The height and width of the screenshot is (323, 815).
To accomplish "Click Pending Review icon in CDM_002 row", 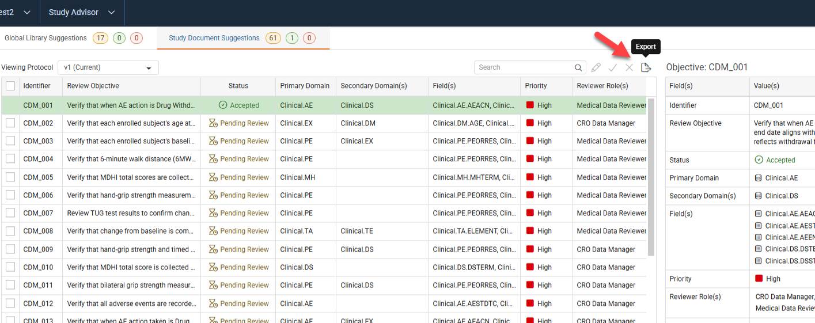I will pos(213,123).
